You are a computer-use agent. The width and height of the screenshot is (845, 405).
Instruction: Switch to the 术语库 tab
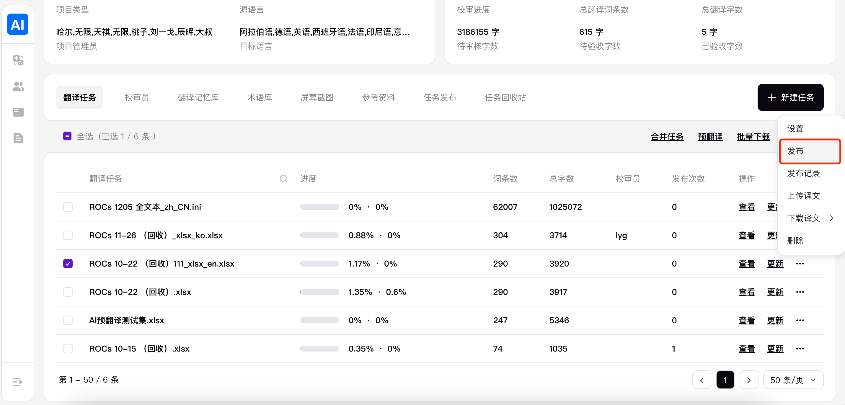click(260, 97)
